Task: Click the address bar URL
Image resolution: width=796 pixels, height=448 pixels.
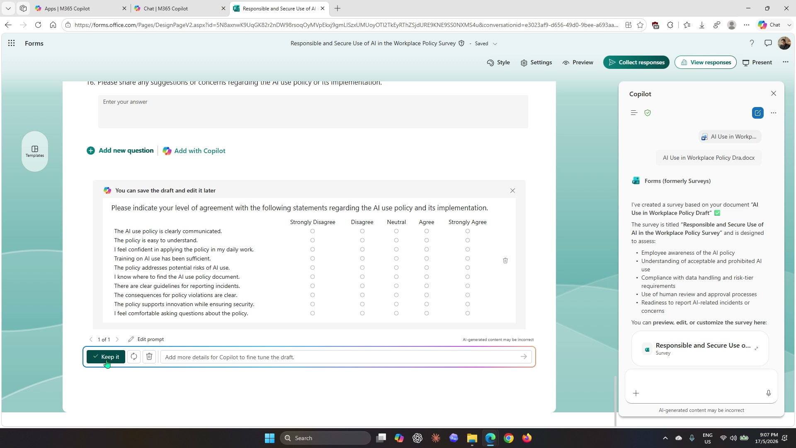Action: pos(346,25)
